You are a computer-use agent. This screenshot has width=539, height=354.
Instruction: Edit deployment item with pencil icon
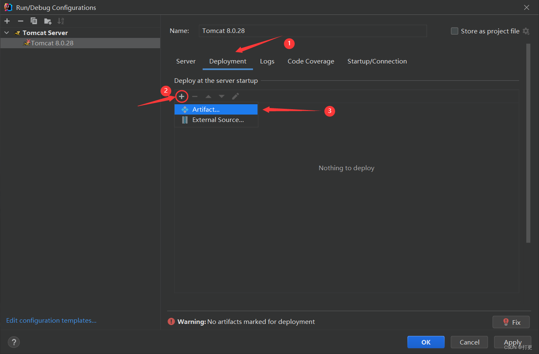[x=235, y=96]
